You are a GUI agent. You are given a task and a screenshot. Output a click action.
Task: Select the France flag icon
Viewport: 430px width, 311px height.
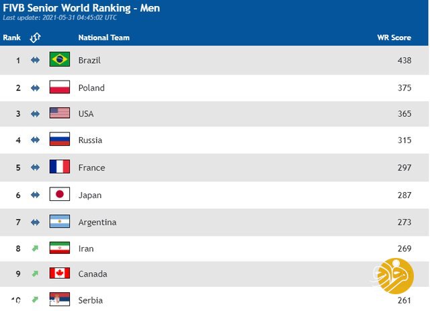60,167
